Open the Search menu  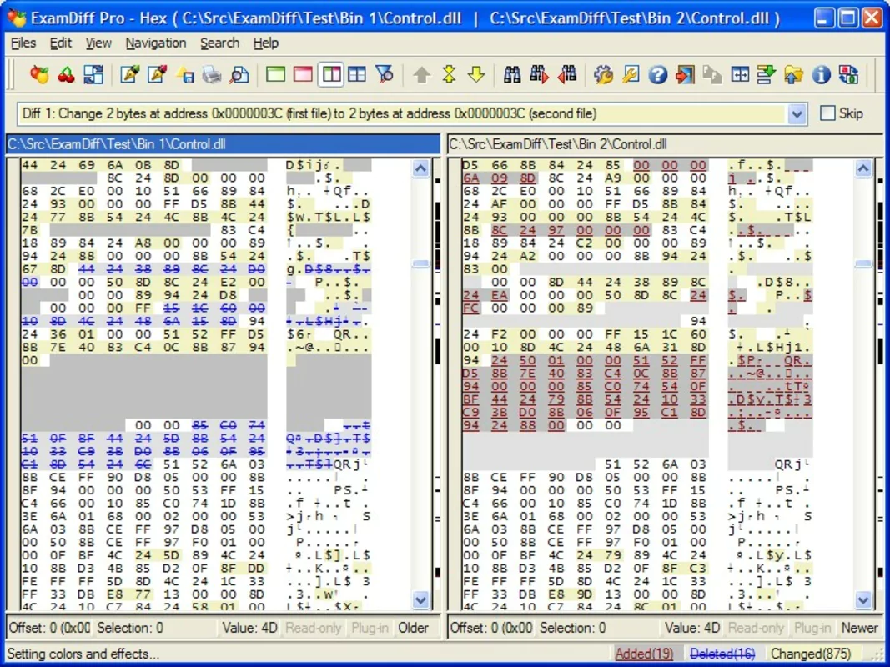[219, 43]
